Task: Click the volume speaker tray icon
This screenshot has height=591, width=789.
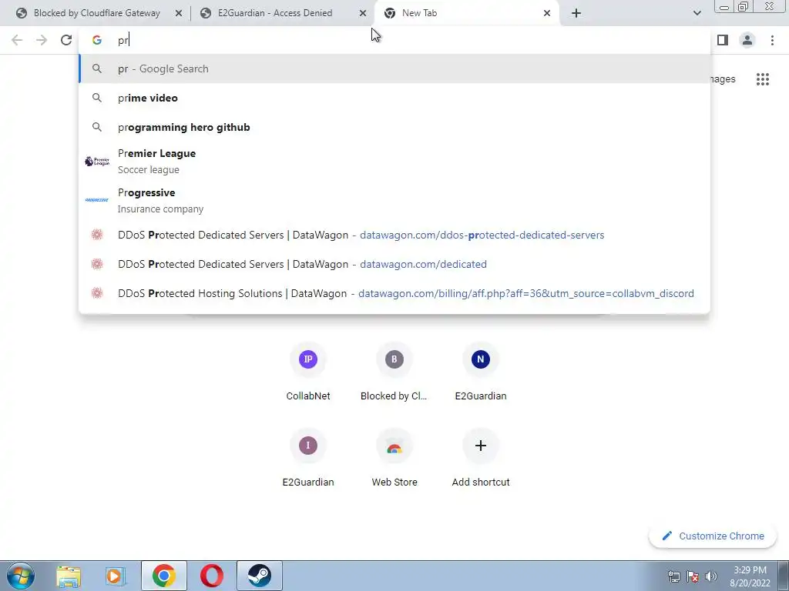Action: [710, 576]
